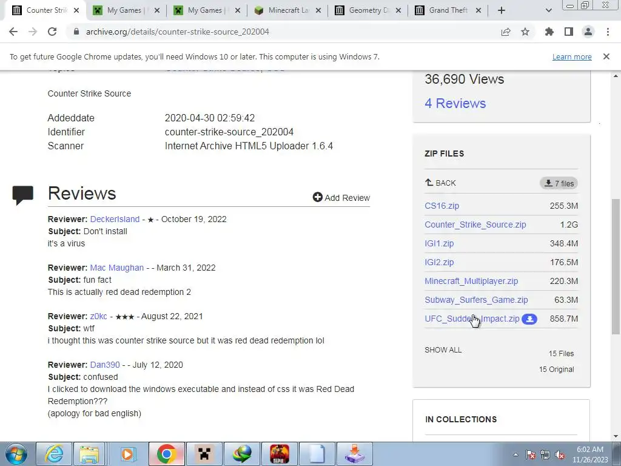Open reviewer z0kc's profile
The width and height of the screenshot is (621, 466).
pos(98,316)
